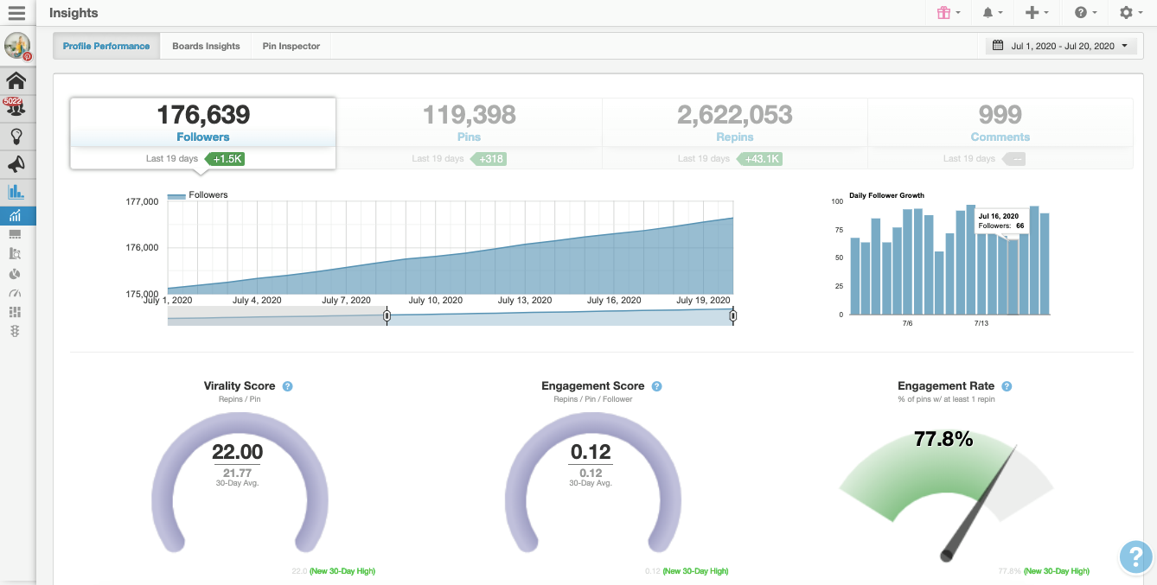
Task: Go to Home via house icon
Action: pyautogui.click(x=16, y=80)
